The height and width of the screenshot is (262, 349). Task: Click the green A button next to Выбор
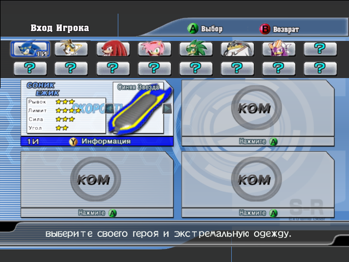(192, 29)
